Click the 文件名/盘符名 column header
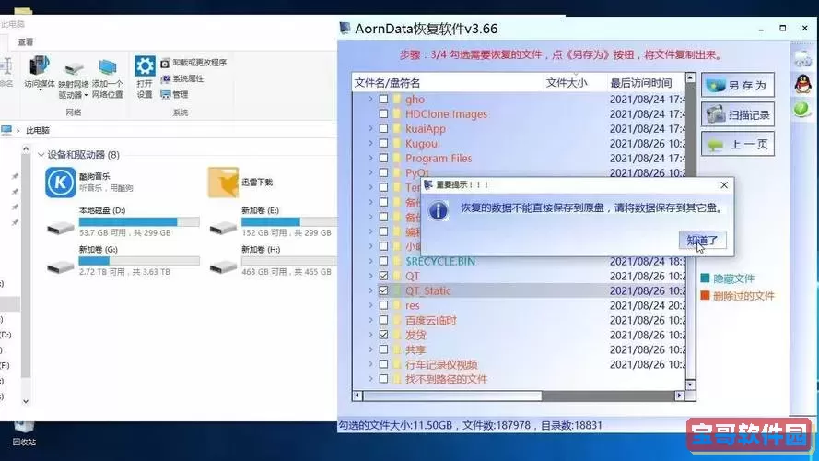 [x=448, y=83]
